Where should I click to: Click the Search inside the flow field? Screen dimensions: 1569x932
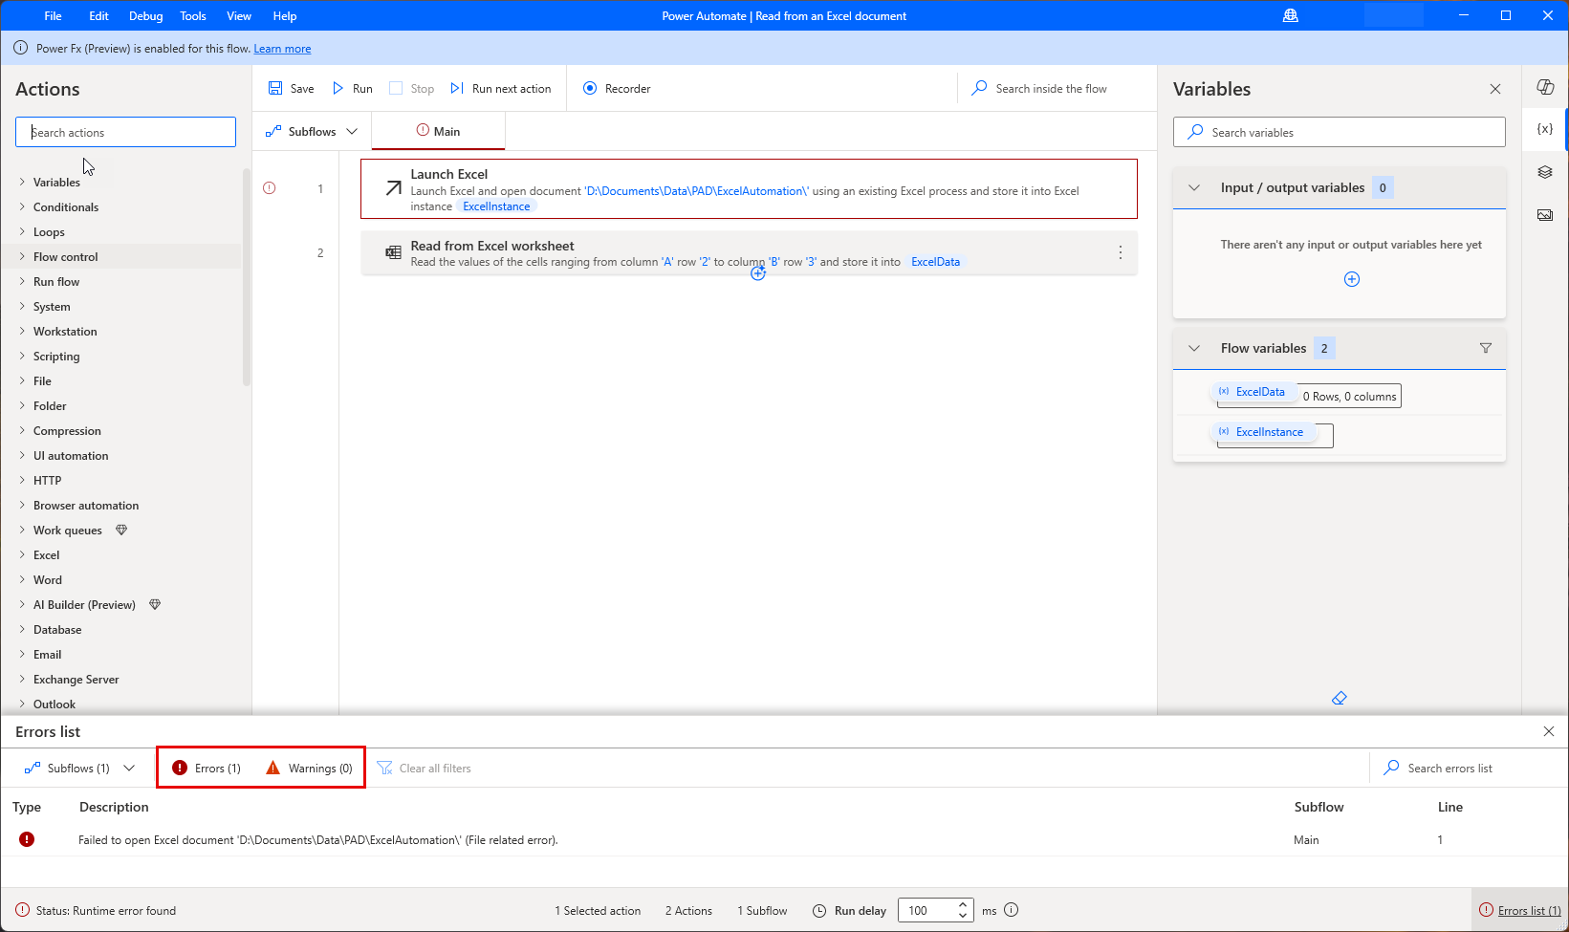click(x=1052, y=88)
